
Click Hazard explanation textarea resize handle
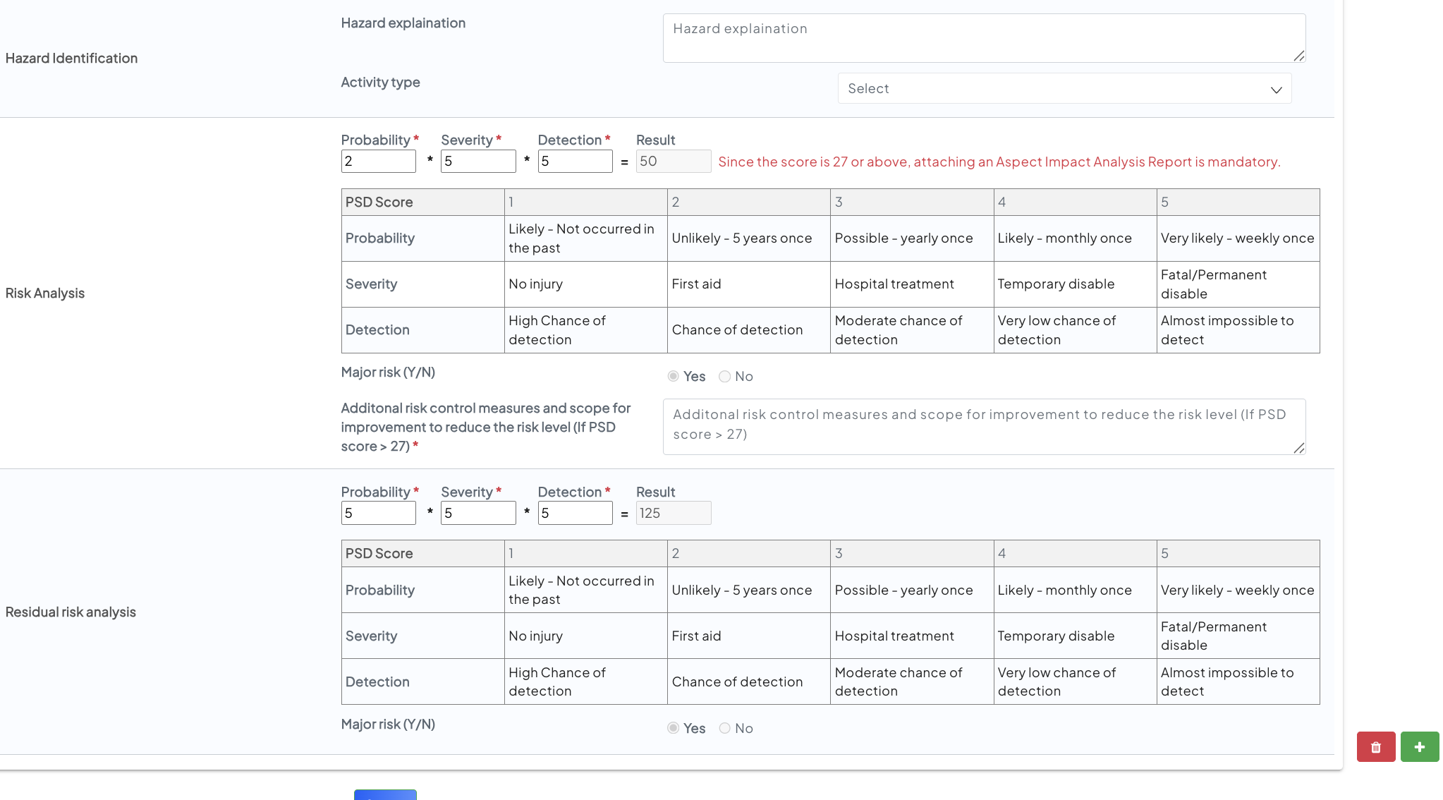pyautogui.click(x=1299, y=56)
